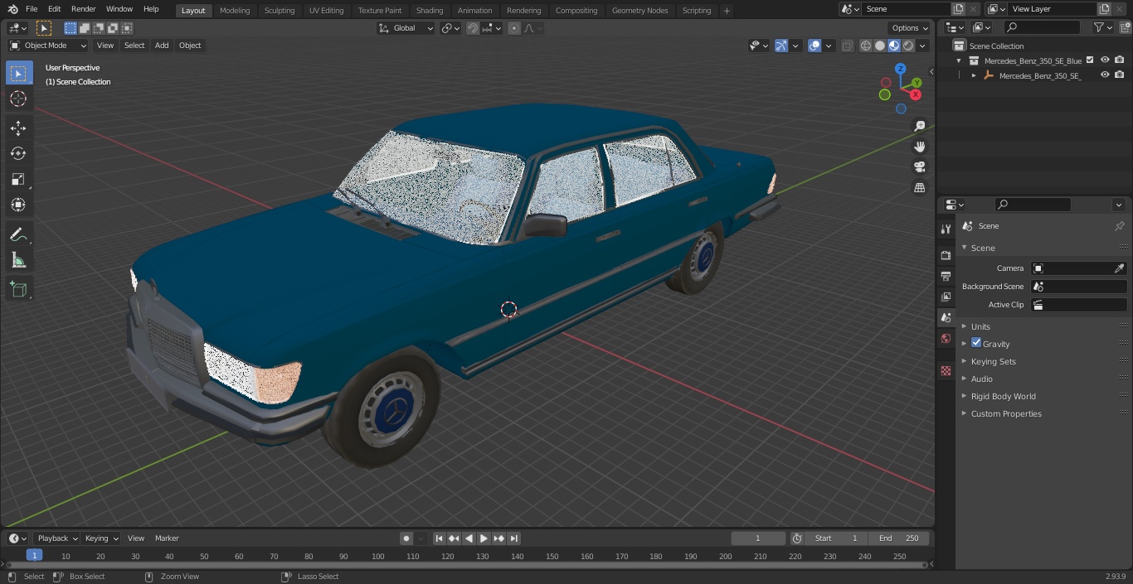Open the View Layer properties tab
1133x584 pixels.
pos(946,297)
